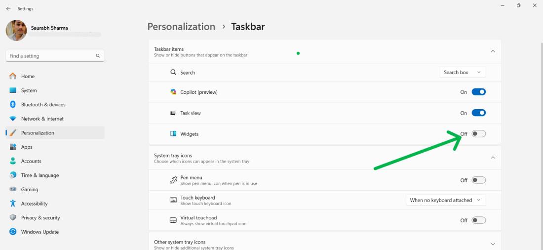Click the Personalization breadcrumb link
The image size is (543, 250).
(x=181, y=27)
